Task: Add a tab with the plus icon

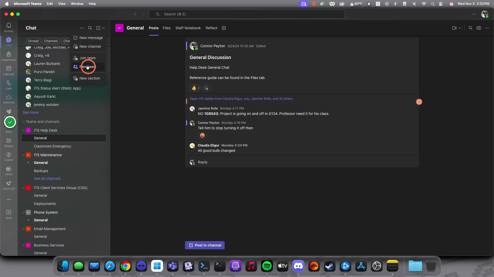Action: (x=224, y=28)
